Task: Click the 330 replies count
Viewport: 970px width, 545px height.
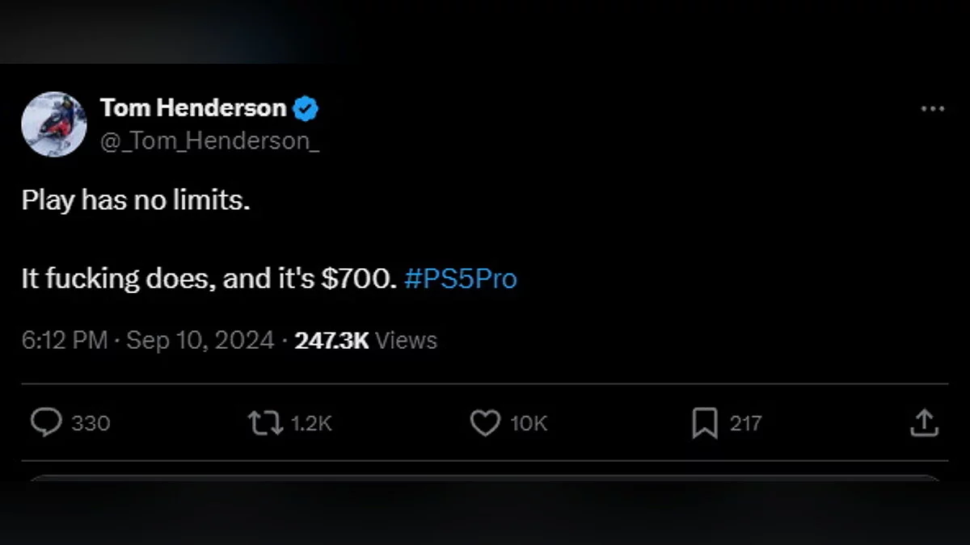Action: 91,423
